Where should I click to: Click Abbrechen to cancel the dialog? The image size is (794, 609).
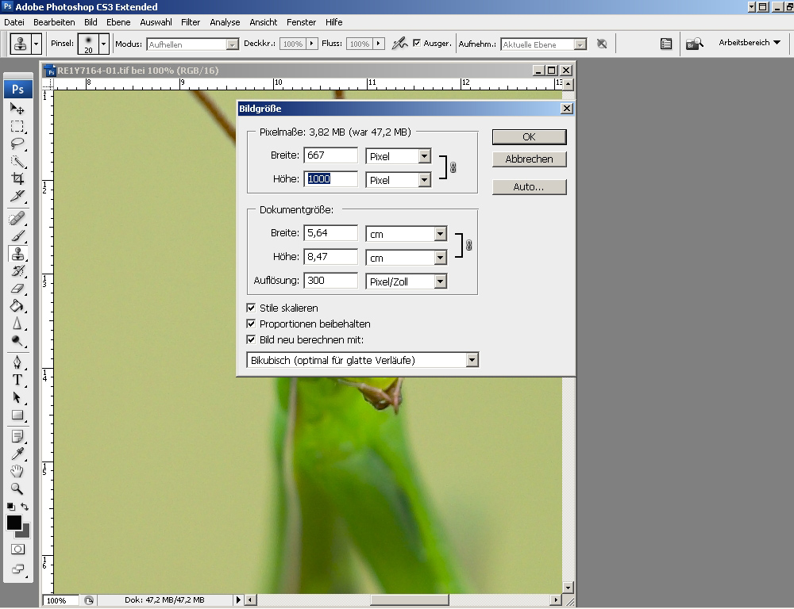coord(529,159)
